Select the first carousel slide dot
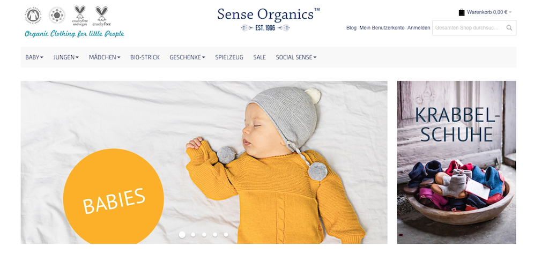Image resolution: width=549 pixels, height=254 pixels. pyautogui.click(x=182, y=235)
